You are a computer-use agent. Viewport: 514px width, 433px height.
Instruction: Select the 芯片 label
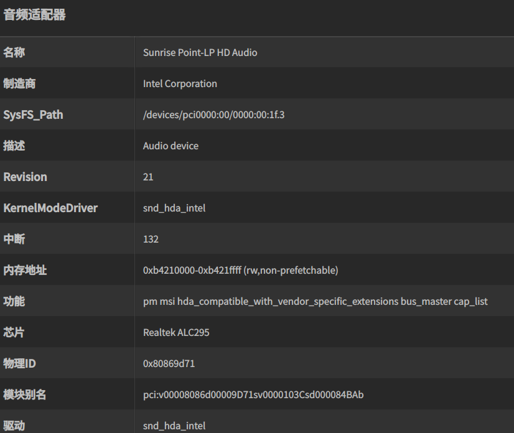(14, 332)
